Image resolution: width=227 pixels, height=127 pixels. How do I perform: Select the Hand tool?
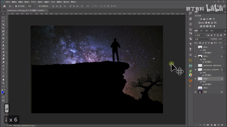coord(3,80)
